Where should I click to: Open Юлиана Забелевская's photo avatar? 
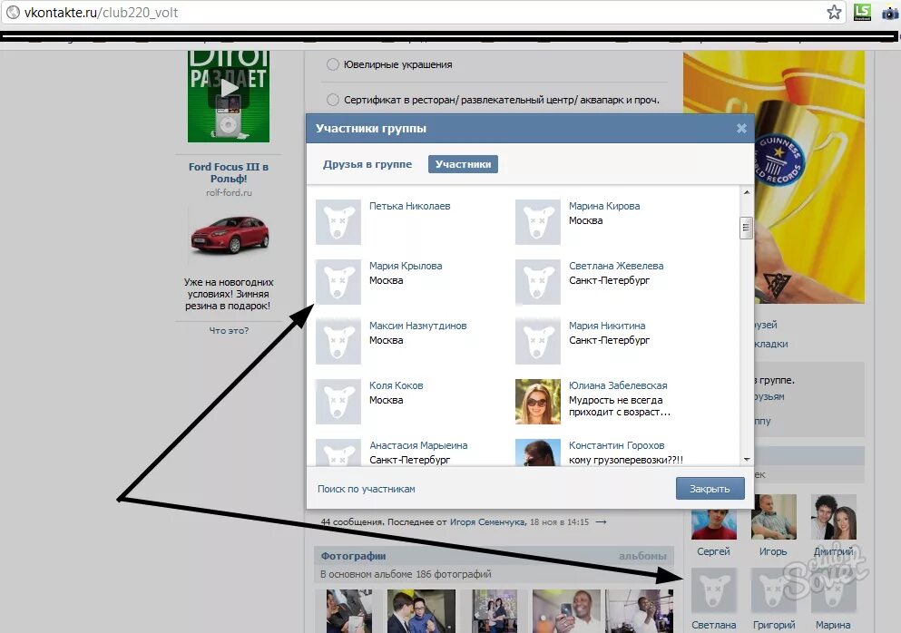point(538,401)
